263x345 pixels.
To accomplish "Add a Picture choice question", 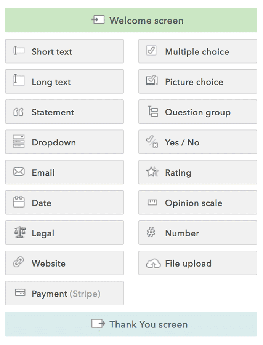I will pyautogui.click(x=197, y=81).
